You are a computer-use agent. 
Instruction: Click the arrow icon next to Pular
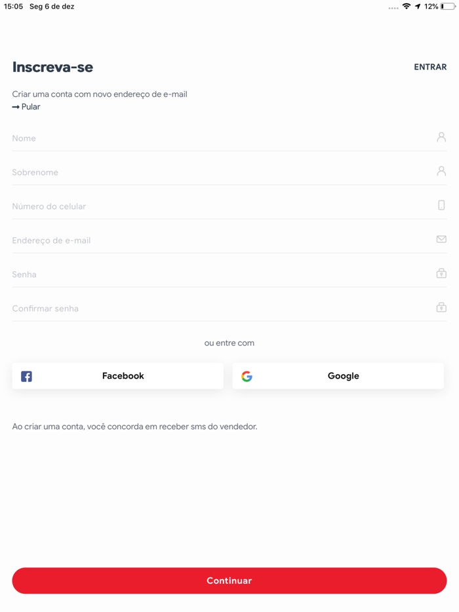(16, 107)
